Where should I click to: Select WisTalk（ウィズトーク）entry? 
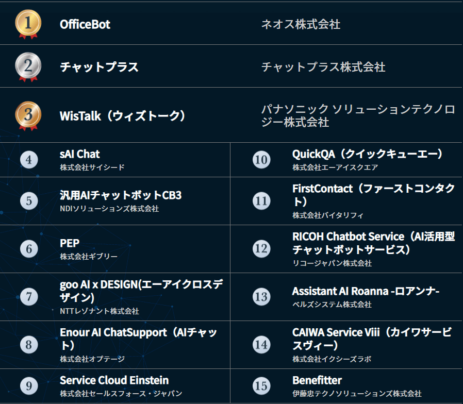(x=123, y=115)
